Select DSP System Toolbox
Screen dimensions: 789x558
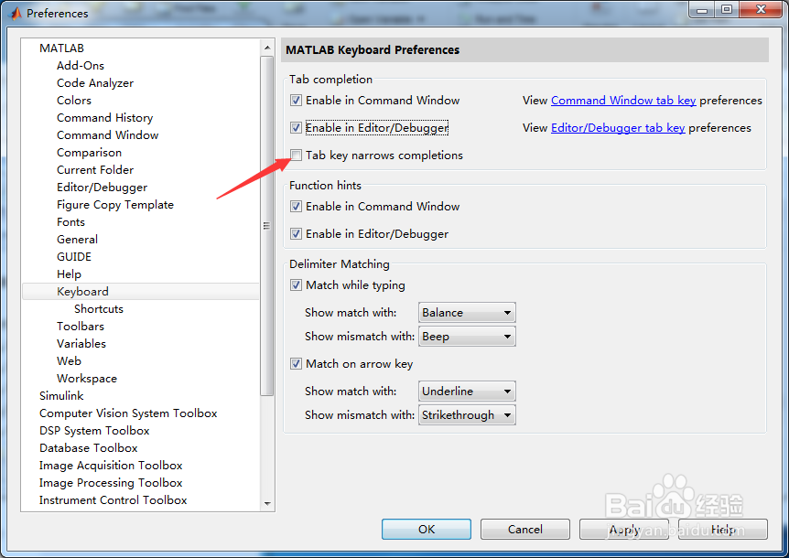tap(94, 431)
